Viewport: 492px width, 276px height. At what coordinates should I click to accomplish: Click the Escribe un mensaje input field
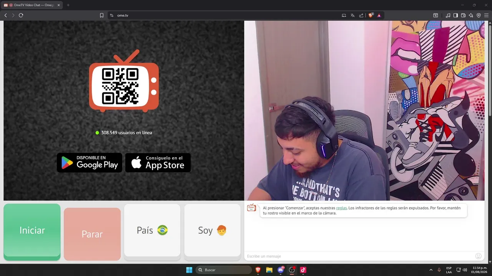[x=359, y=256]
